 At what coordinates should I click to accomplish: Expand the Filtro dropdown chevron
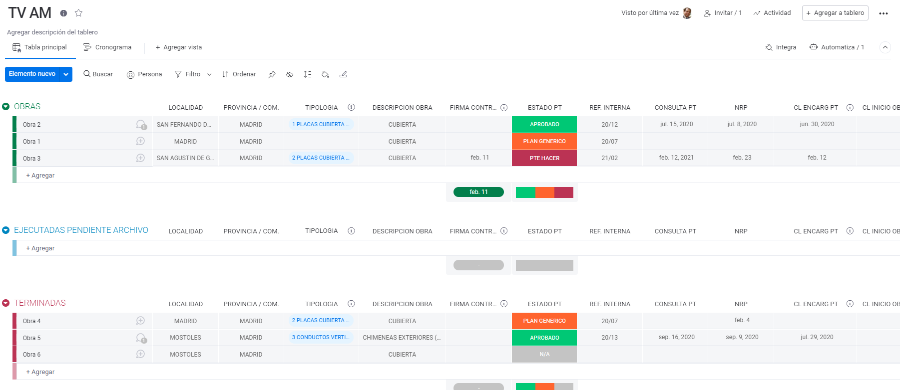click(x=209, y=74)
